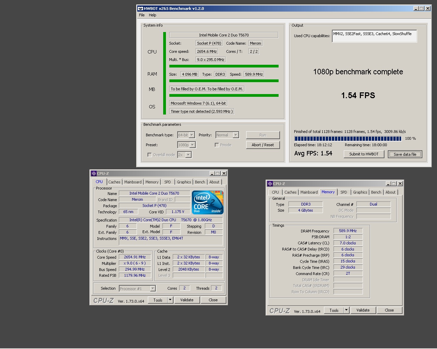Click the Avg FPS: 1.54 text
Viewport: 437px width, 349px height.
click(x=313, y=153)
